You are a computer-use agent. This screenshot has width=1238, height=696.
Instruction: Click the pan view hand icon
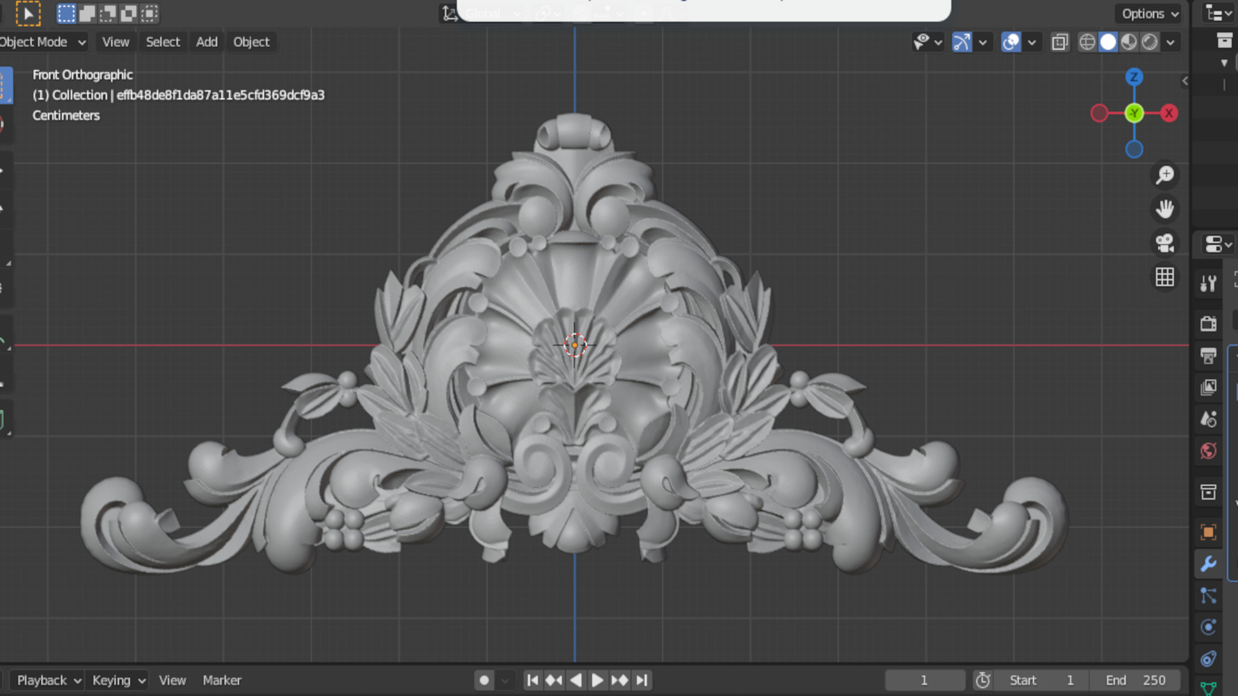1164,209
